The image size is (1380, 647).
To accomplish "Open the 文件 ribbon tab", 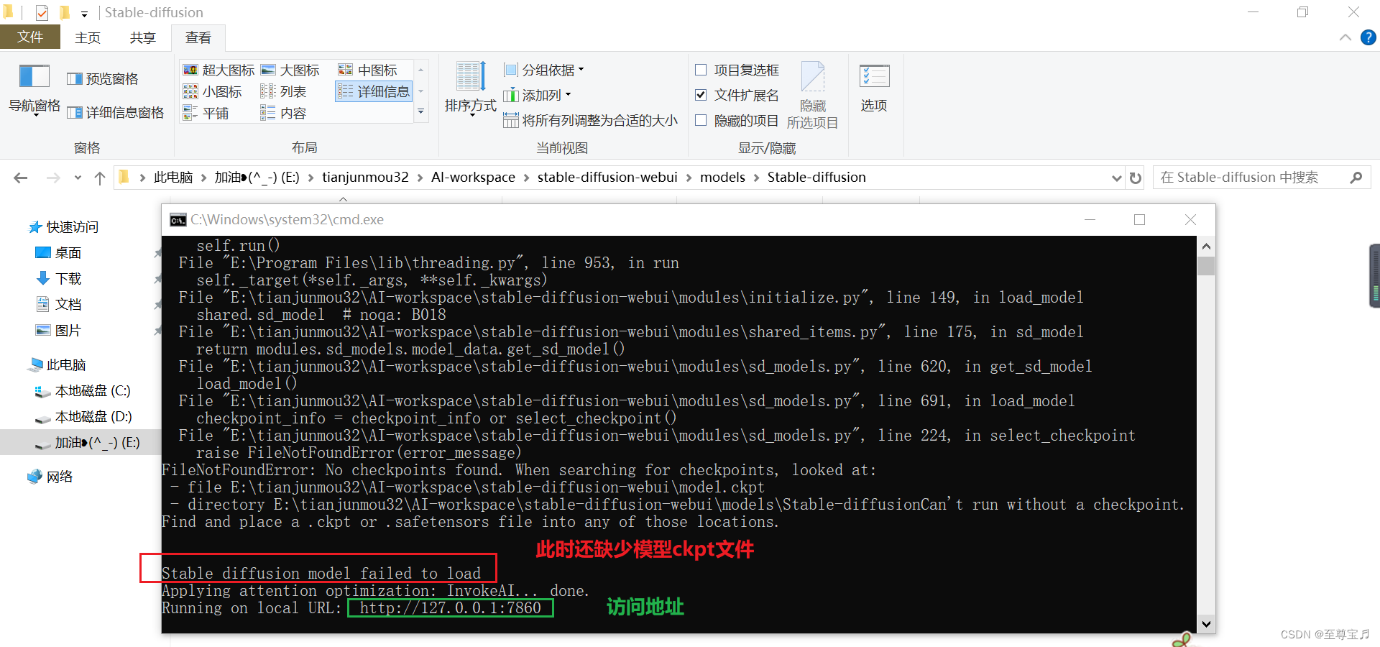I will point(30,37).
